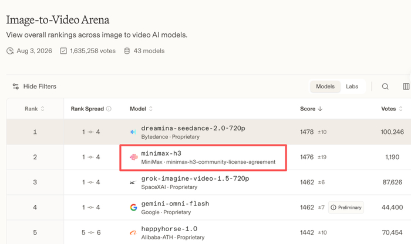Switch to the Labs view
The height and width of the screenshot is (244, 411).
(x=352, y=87)
